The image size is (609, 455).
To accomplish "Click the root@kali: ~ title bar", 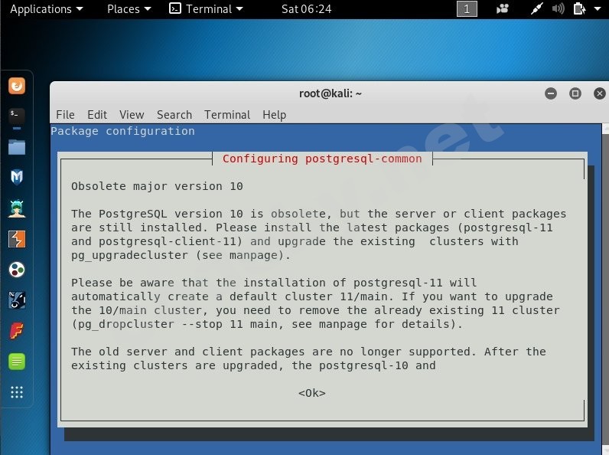I will pos(330,93).
